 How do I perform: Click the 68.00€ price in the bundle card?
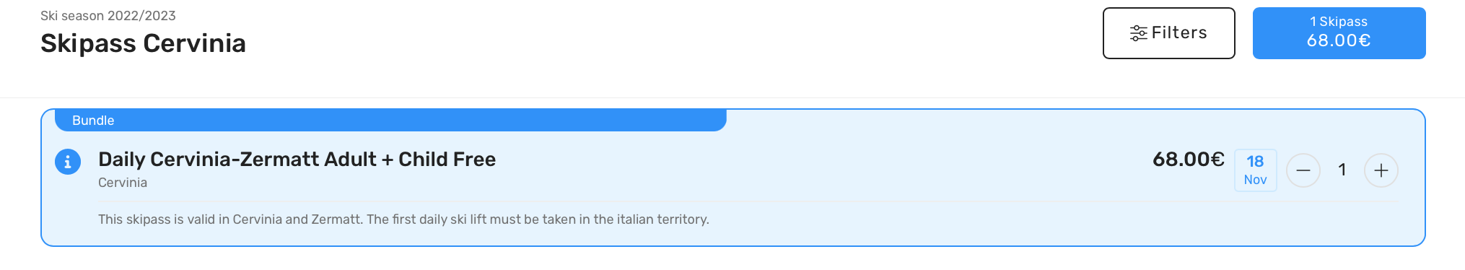coord(1189,160)
